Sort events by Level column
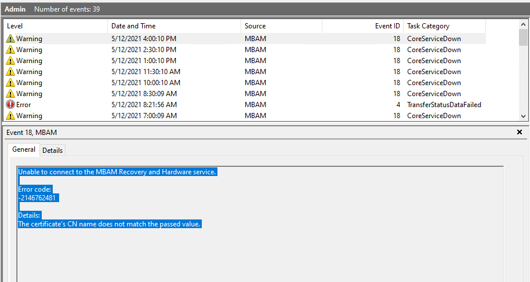The height and width of the screenshot is (282, 530). [x=56, y=26]
